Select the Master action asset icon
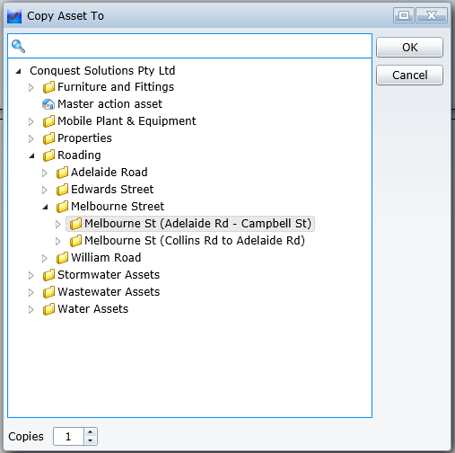Viewport: 455px width, 453px height. coord(48,104)
